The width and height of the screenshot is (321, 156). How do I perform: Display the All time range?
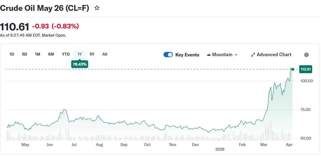click(x=105, y=54)
